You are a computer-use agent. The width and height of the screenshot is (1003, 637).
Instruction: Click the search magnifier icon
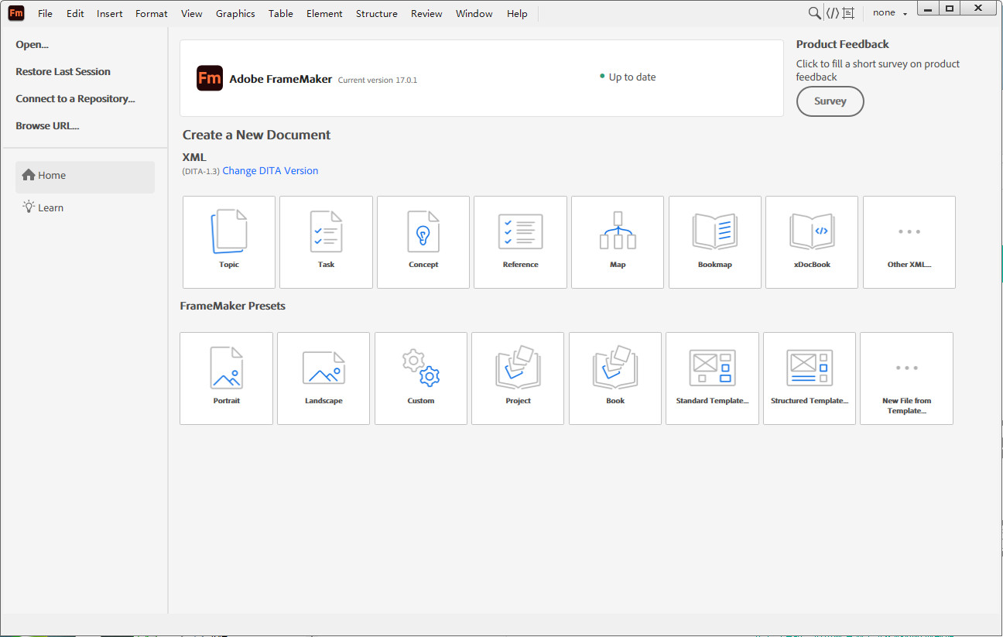pyautogui.click(x=814, y=13)
